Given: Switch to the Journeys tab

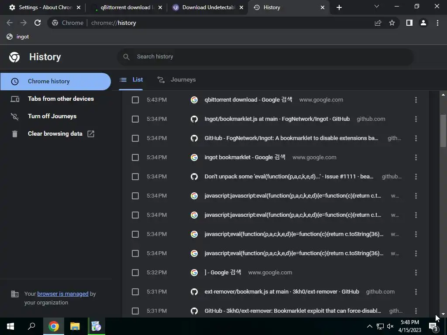Looking at the screenshot, I should 176,80.
